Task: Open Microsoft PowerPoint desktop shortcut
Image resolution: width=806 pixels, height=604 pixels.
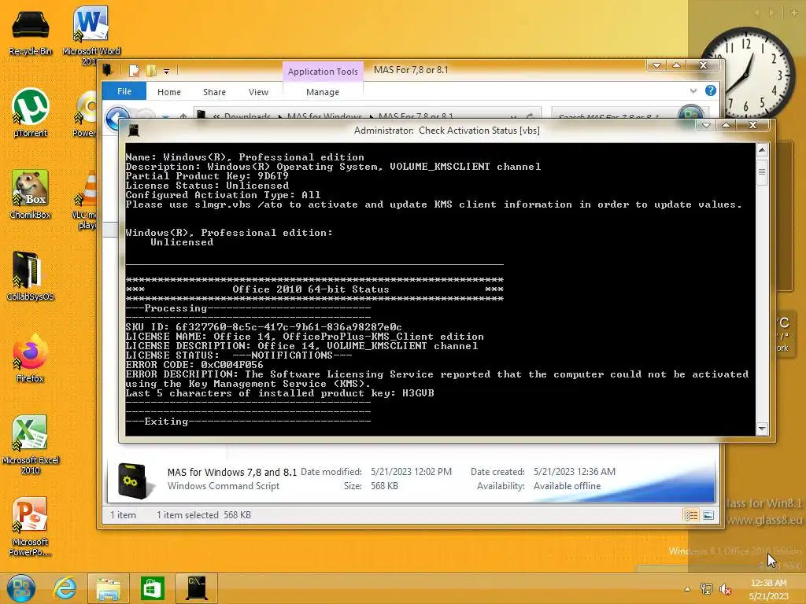Action: click(31, 526)
